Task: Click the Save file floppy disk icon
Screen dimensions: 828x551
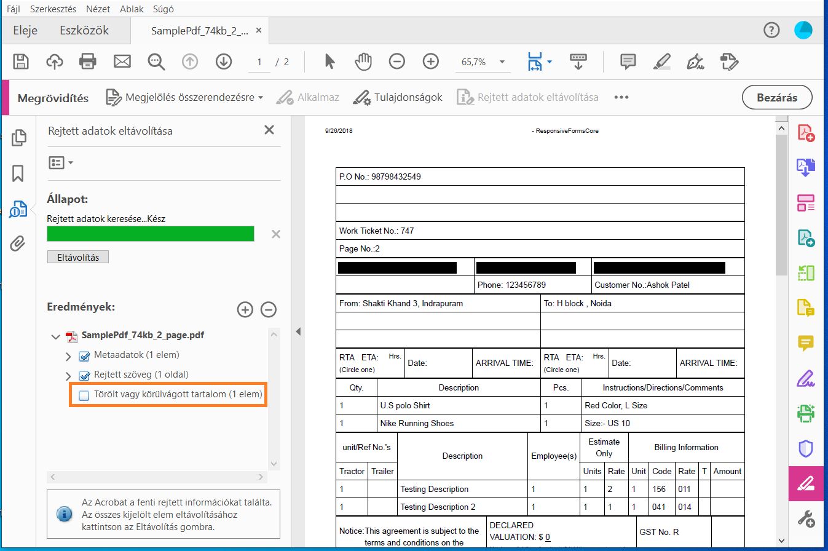Action: [21, 61]
